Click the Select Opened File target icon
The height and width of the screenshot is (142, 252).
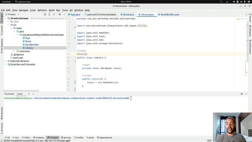coord(45,14)
